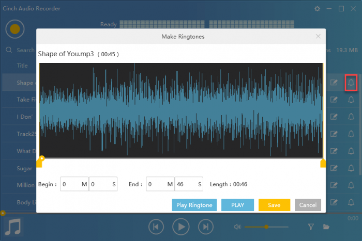Click the record button in Cinch Audio Recorder
This screenshot has width=362, height=241.
[15, 29]
